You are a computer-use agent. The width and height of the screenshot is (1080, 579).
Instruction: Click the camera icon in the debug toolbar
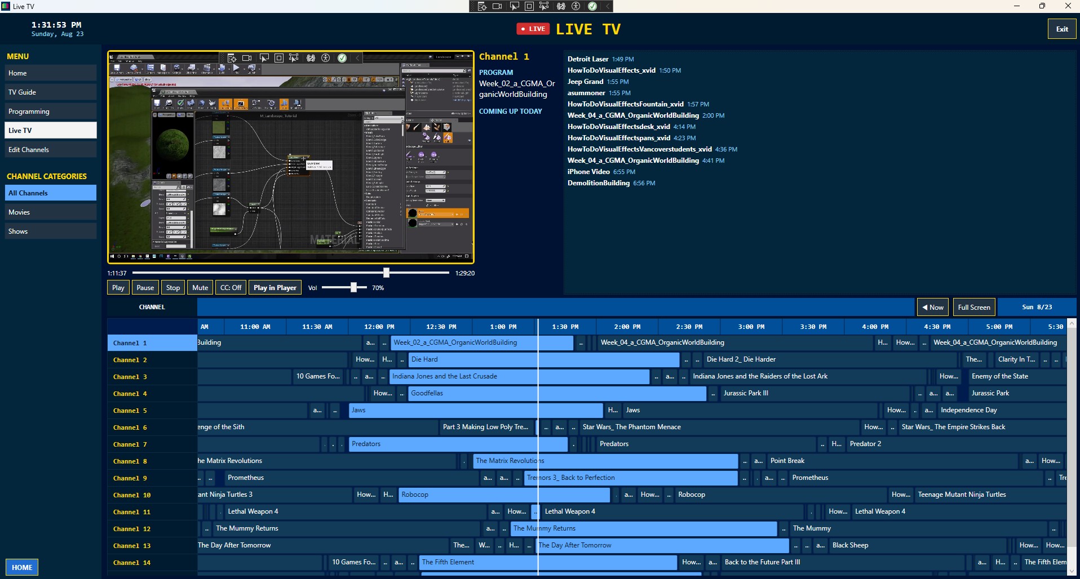coord(497,6)
